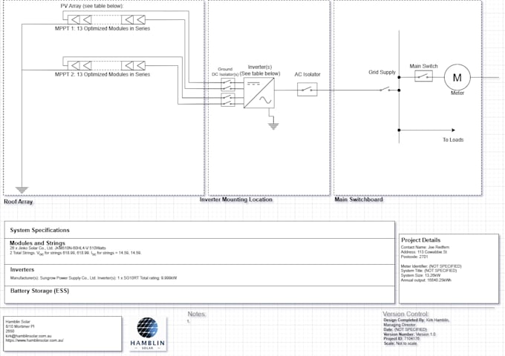
Task: Select the 'Project Details' heading
Action: pyautogui.click(x=420, y=240)
